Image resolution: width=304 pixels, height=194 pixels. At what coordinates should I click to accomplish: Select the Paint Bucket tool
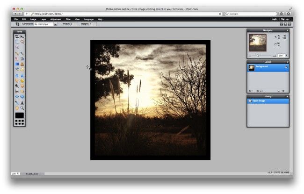(22, 58)
